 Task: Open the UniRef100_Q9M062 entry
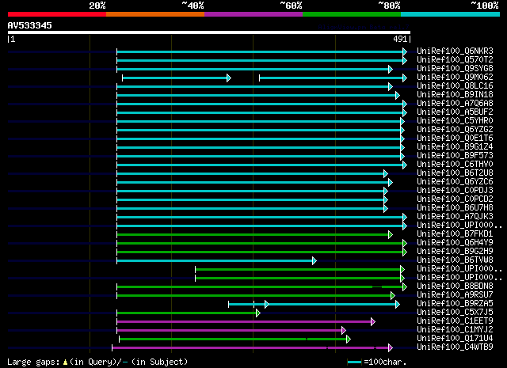[455, 78]
